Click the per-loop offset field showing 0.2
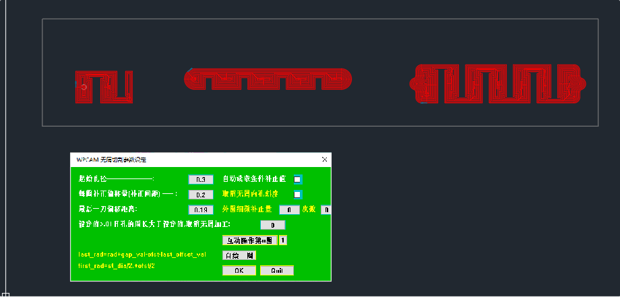This screenshot has height=297, width=620. (x=201, y=195)
